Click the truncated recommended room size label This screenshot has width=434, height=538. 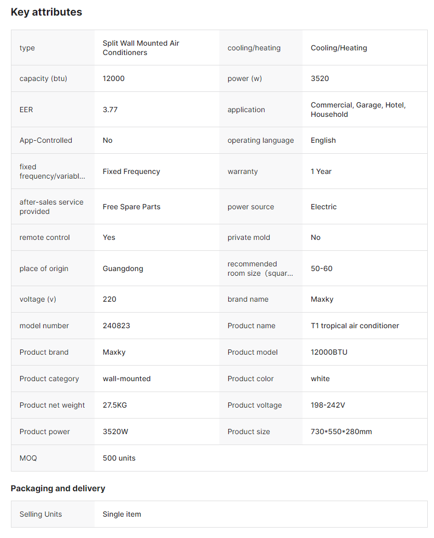260,268
